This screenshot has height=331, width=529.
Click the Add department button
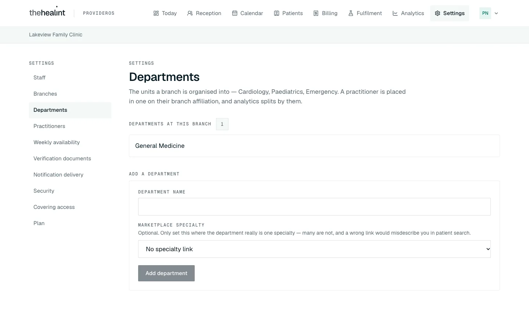click(x=166, y=273)
